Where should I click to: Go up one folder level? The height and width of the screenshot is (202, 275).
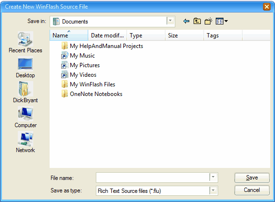(x=197, y=21)
